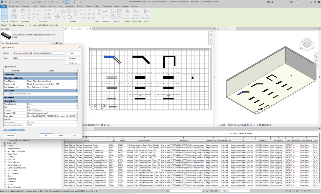Click the Edit Type button

(57, 43)
